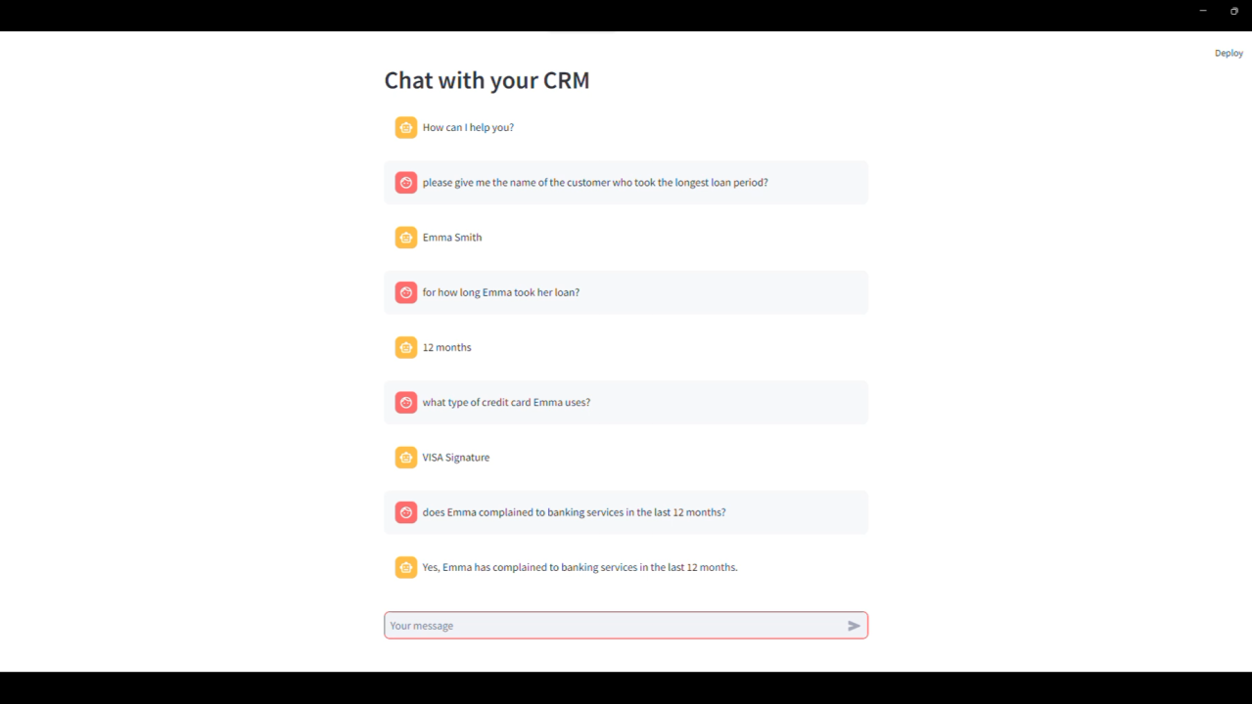Click the user avatar beside 'for how long Emma' question
Screen dimensions: 1252x704
click(x=406, y=292)
